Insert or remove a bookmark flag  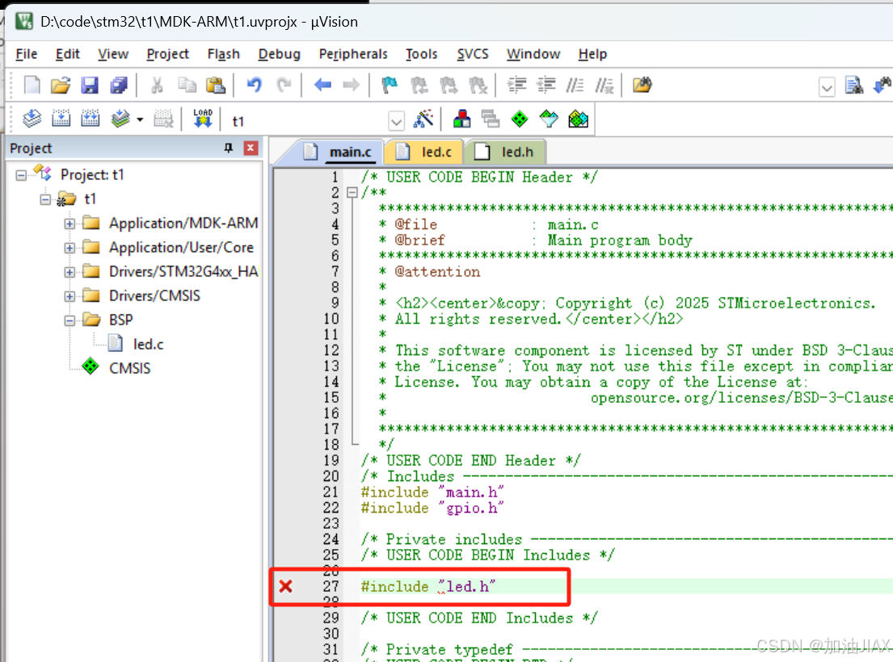click(390, 86)
